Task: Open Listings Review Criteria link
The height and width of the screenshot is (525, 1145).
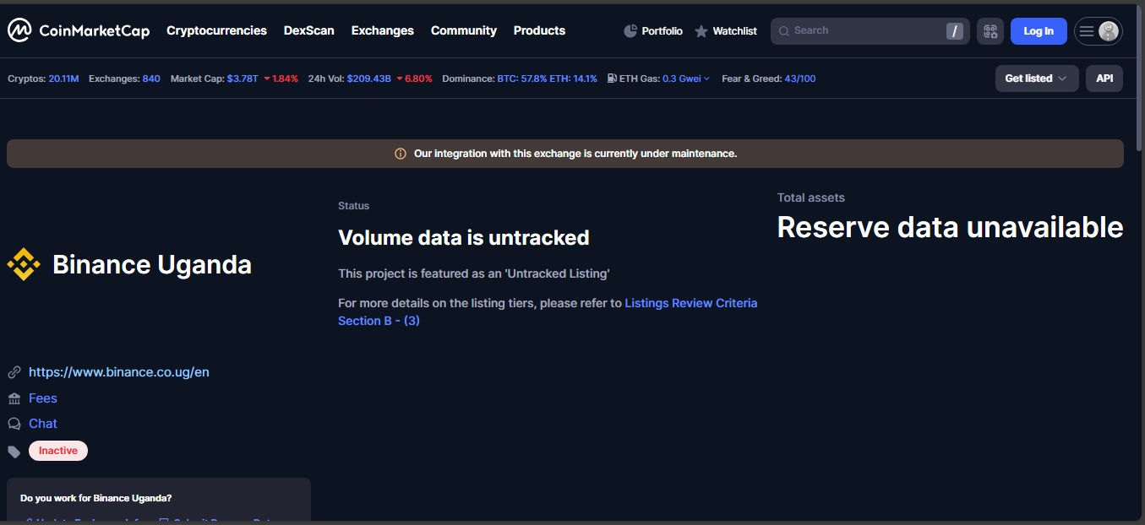Action: 690,303
